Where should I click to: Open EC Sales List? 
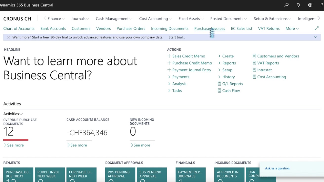pyautogui.click(x=241, y=29)
